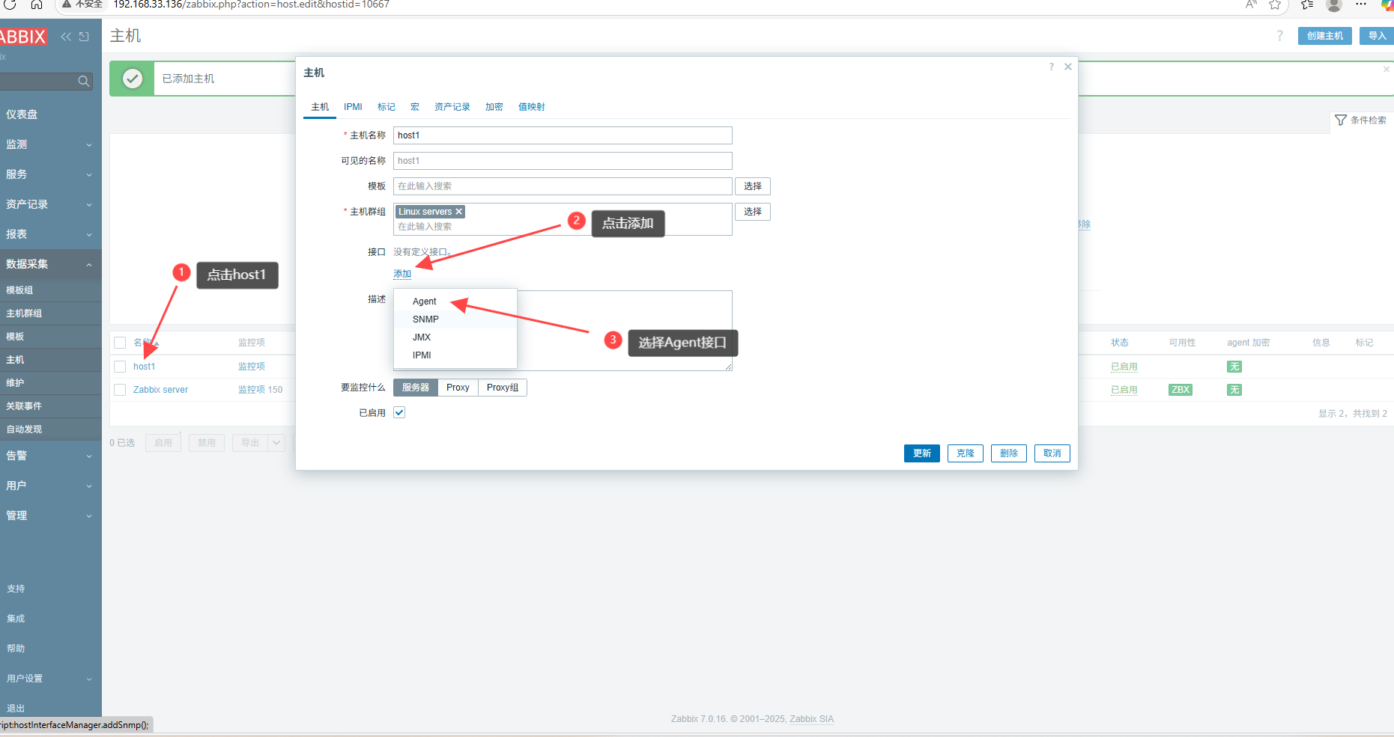This screenshot has height=737, width=1394.
Task: Click the browser refresh icon
Action: 10,4
